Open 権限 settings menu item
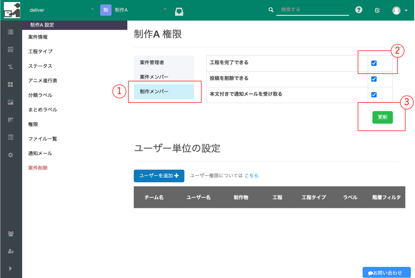Screen dimensions: 415x278 coord(33,124)
